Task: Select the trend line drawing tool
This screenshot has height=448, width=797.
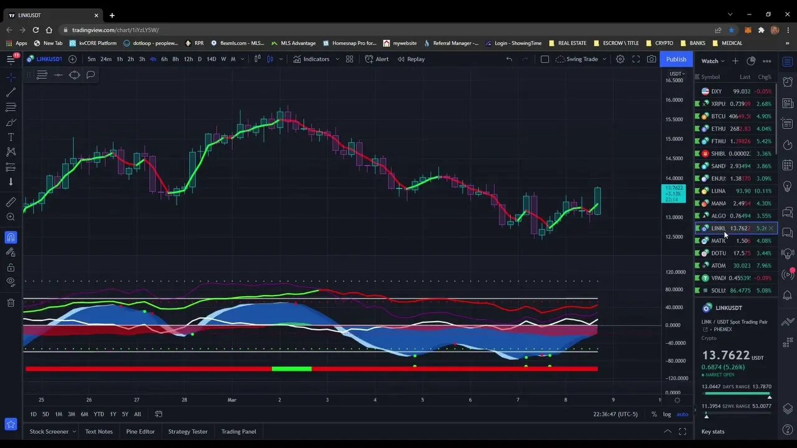Action: pos(11,92)
